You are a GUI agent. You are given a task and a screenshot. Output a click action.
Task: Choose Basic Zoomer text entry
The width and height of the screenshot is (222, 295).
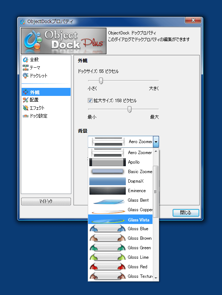click(x=140, y=172)
